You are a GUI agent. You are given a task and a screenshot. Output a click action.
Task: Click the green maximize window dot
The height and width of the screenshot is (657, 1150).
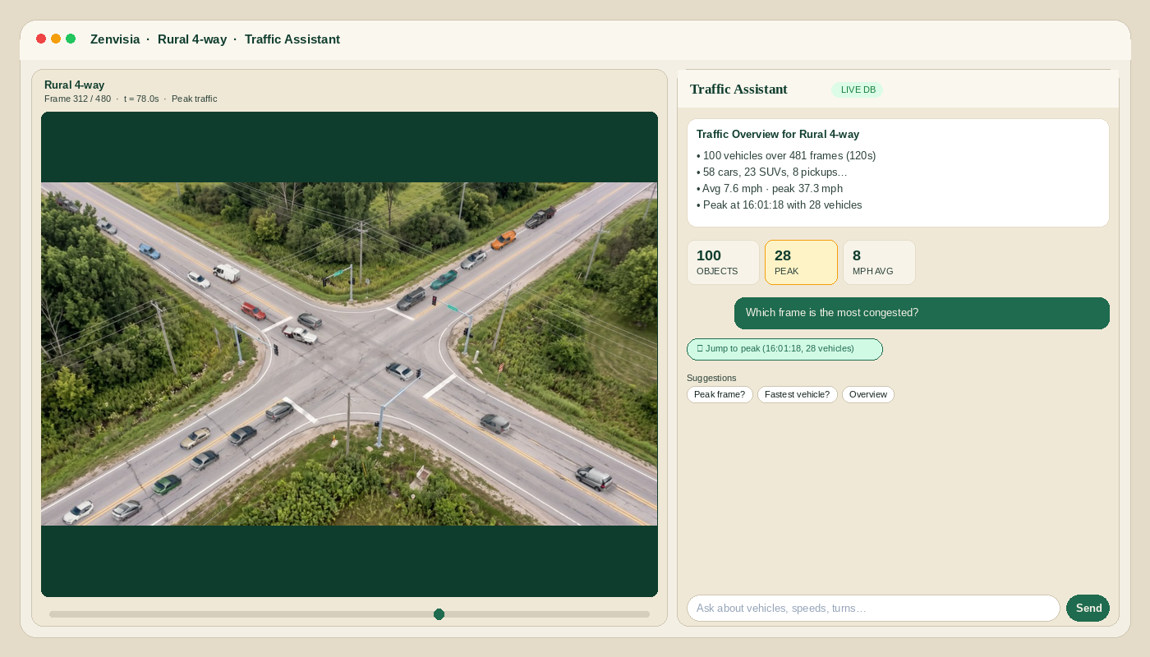[x=71, y=39]
